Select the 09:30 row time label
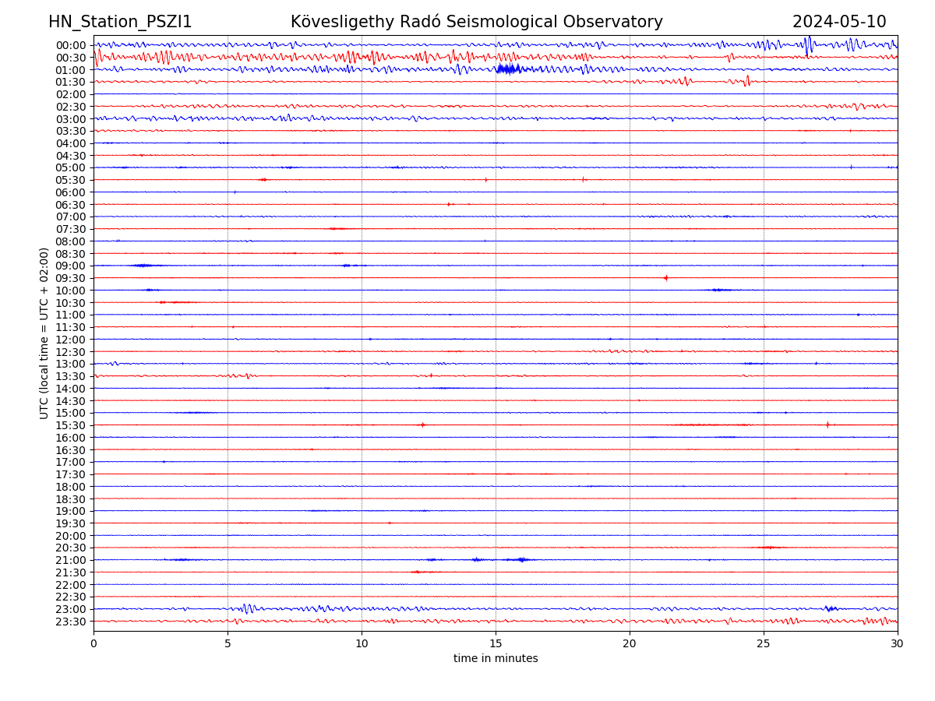Screen dimensions: 935x701 (70, 278)
